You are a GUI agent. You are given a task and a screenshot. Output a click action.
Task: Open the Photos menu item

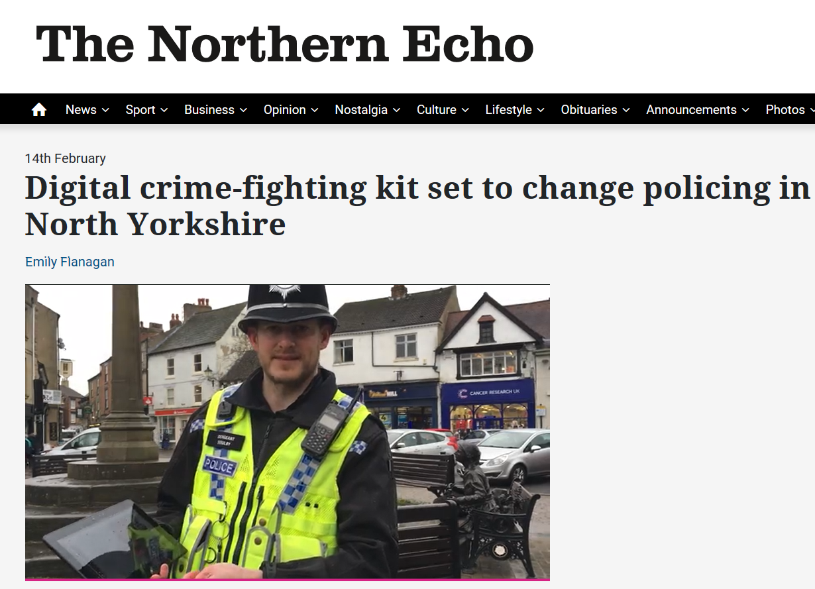pyautogui.click(x=785, y=110)
